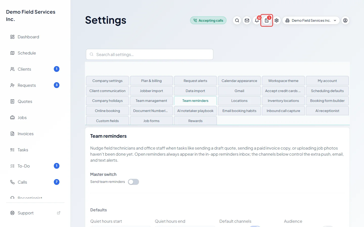Open the mail inbox icon
364x227 pixels.
coord(247,20)
